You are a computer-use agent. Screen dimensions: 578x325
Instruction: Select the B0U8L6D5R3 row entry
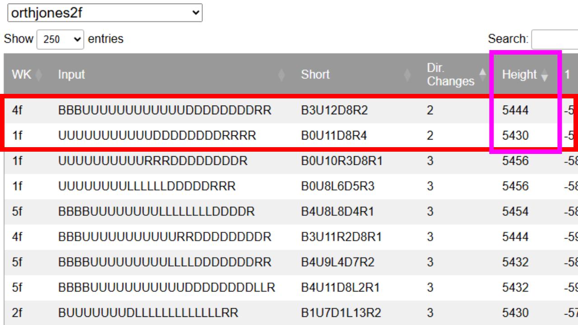pyautogui.click(x=338, y=186)
